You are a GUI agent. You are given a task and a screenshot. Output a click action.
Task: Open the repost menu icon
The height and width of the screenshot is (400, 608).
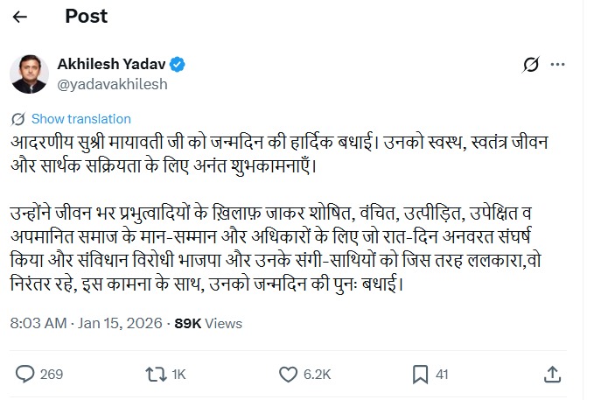tap(155, 374)
